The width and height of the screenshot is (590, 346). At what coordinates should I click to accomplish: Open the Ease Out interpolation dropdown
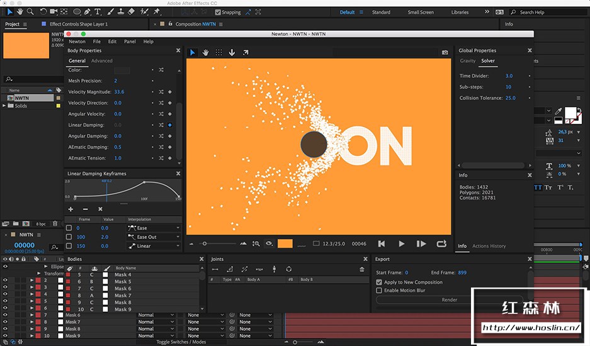[x=154, y=237]
